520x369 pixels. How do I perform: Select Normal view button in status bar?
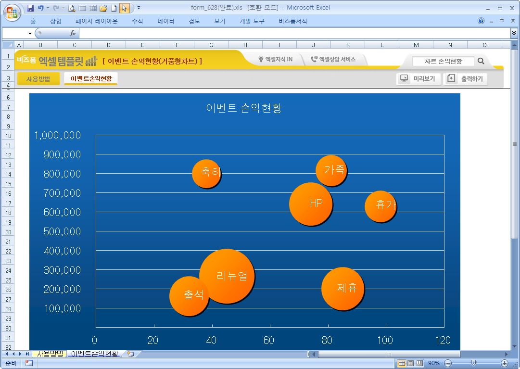pos(402,363)
